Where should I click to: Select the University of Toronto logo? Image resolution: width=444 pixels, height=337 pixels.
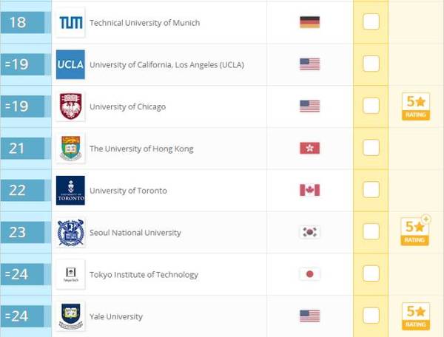(x=70, y=191)
